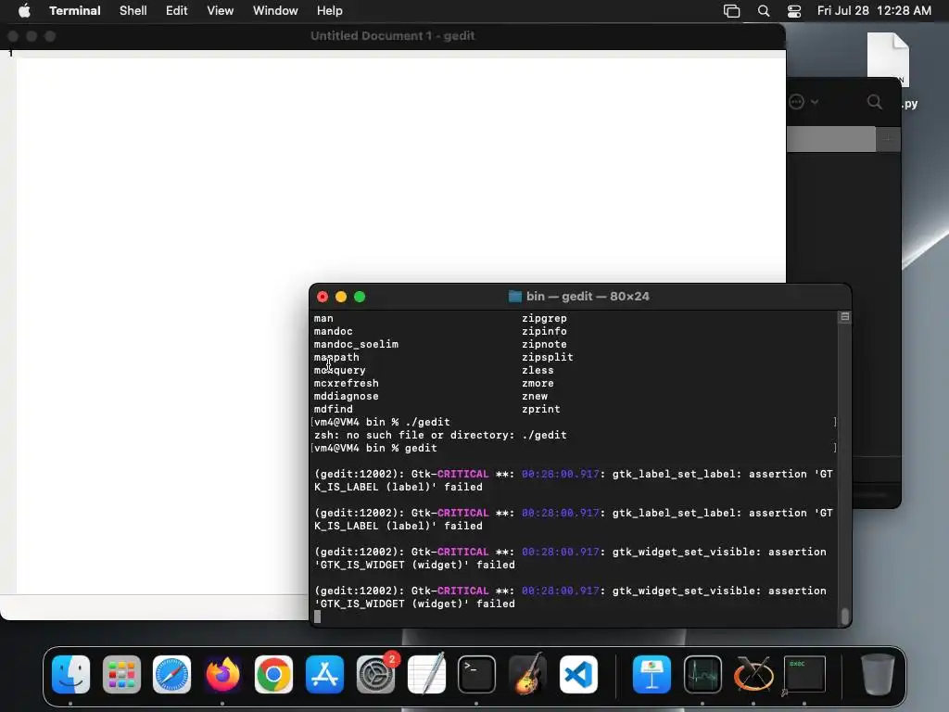Open Activity Monitor from the Dock
Image resolution: width=949 pixels, height=712 pixels.
tap(702, 674)
